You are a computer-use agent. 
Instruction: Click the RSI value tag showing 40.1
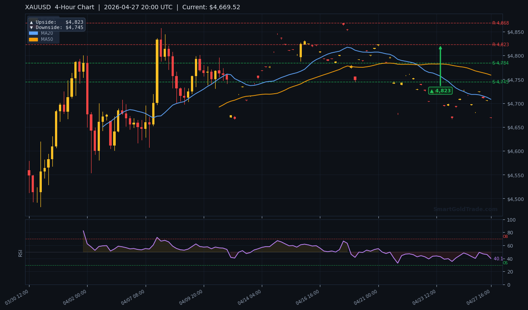498,259
